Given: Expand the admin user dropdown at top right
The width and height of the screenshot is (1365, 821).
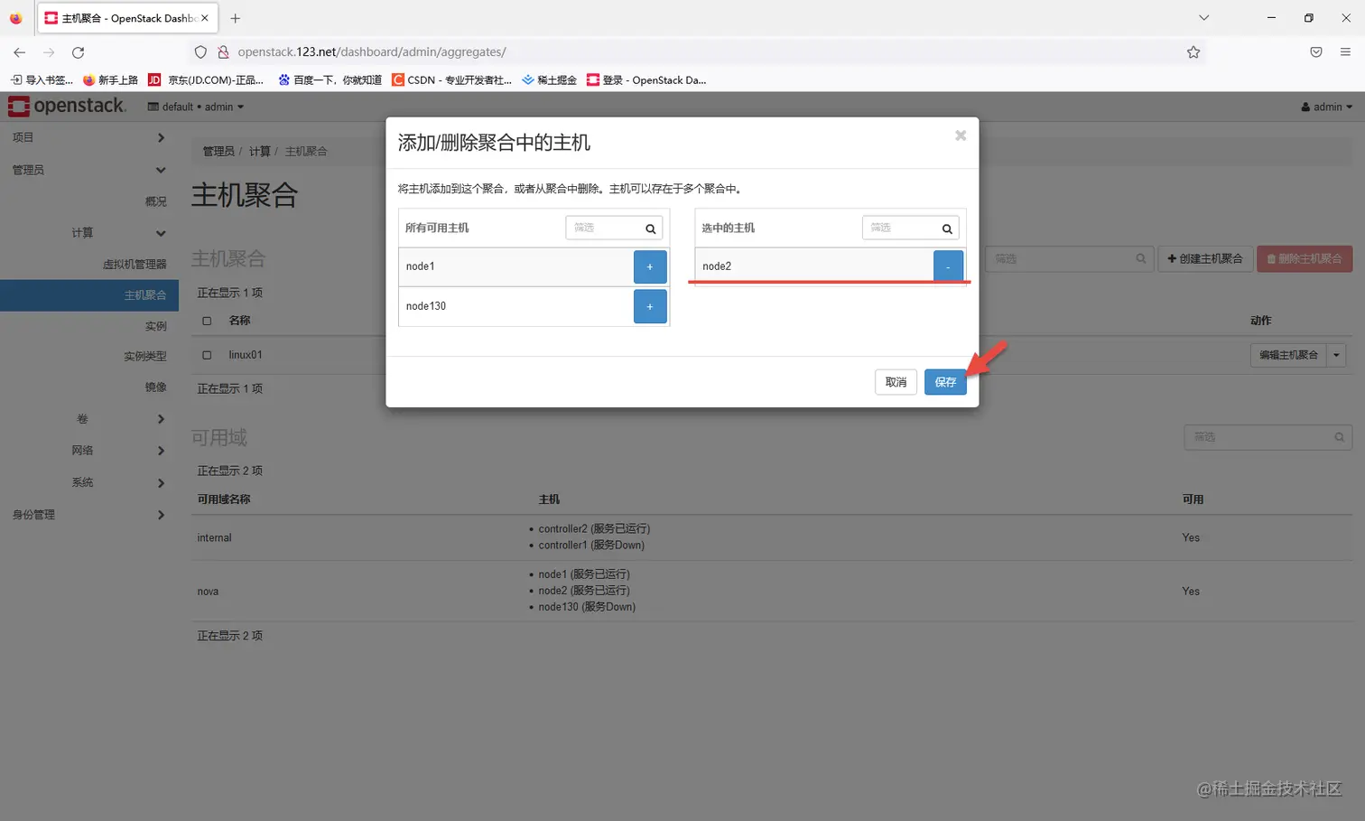Looking at the screenshot, I should tap(1325, 107).
